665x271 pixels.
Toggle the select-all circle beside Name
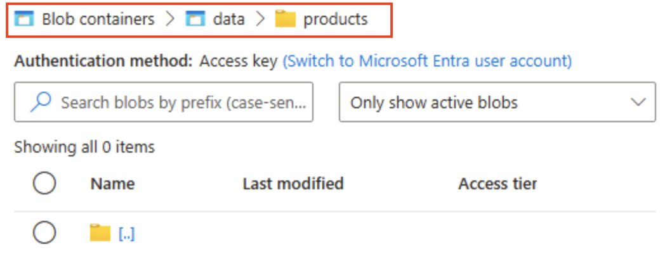click(44, 184)
